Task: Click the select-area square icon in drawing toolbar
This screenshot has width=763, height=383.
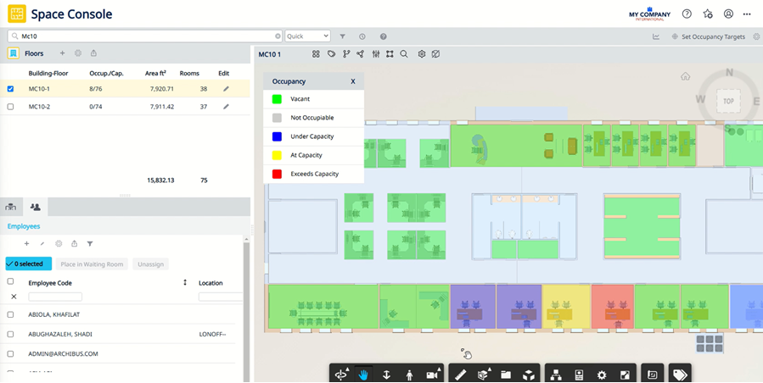Action: tap(390, 54)
